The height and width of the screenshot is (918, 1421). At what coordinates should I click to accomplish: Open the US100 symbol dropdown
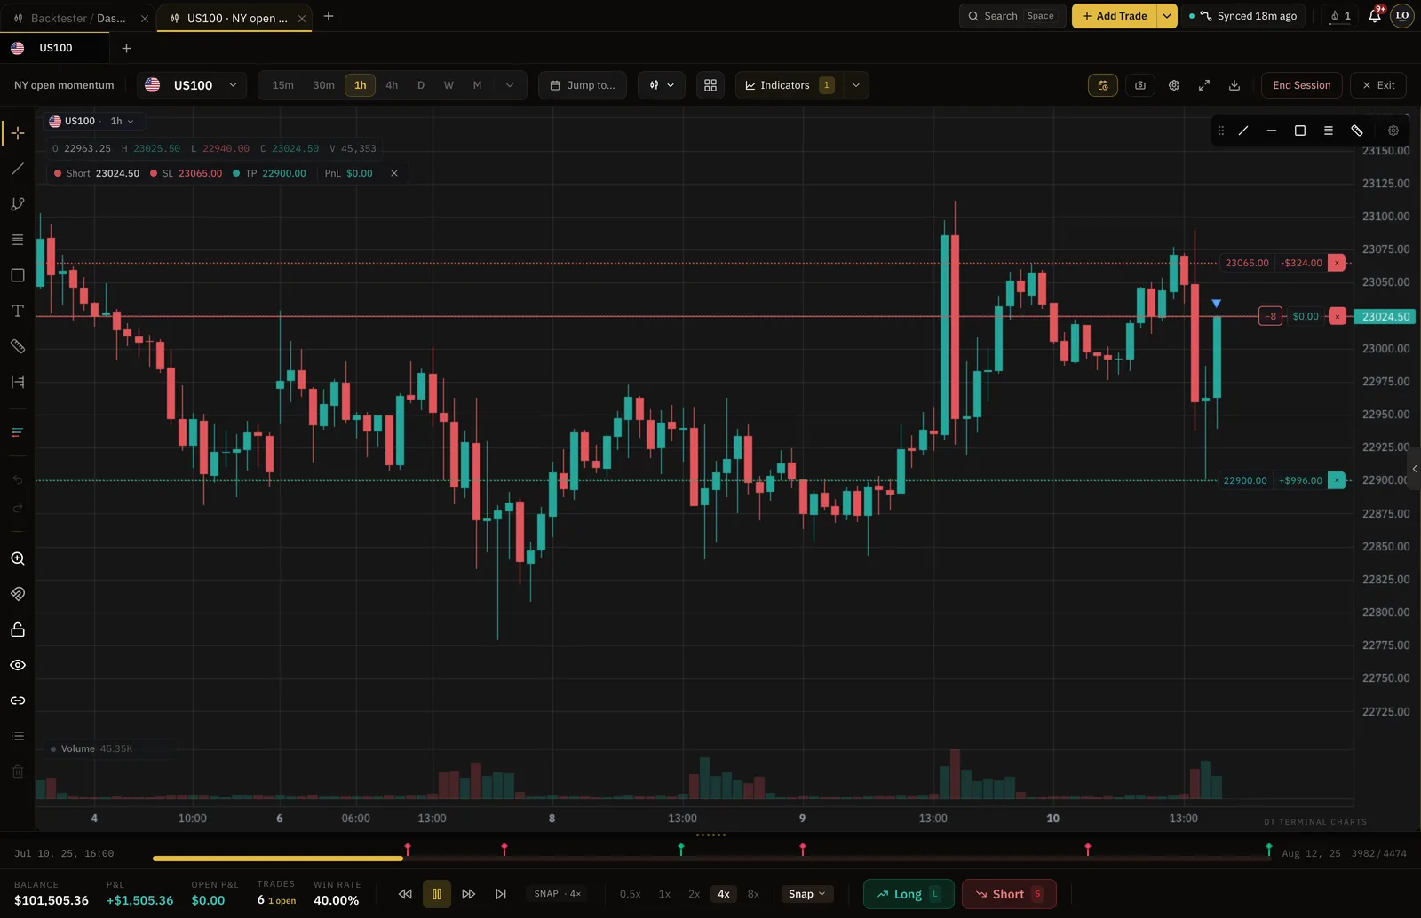pyautogui.click(x=193, y=85)
